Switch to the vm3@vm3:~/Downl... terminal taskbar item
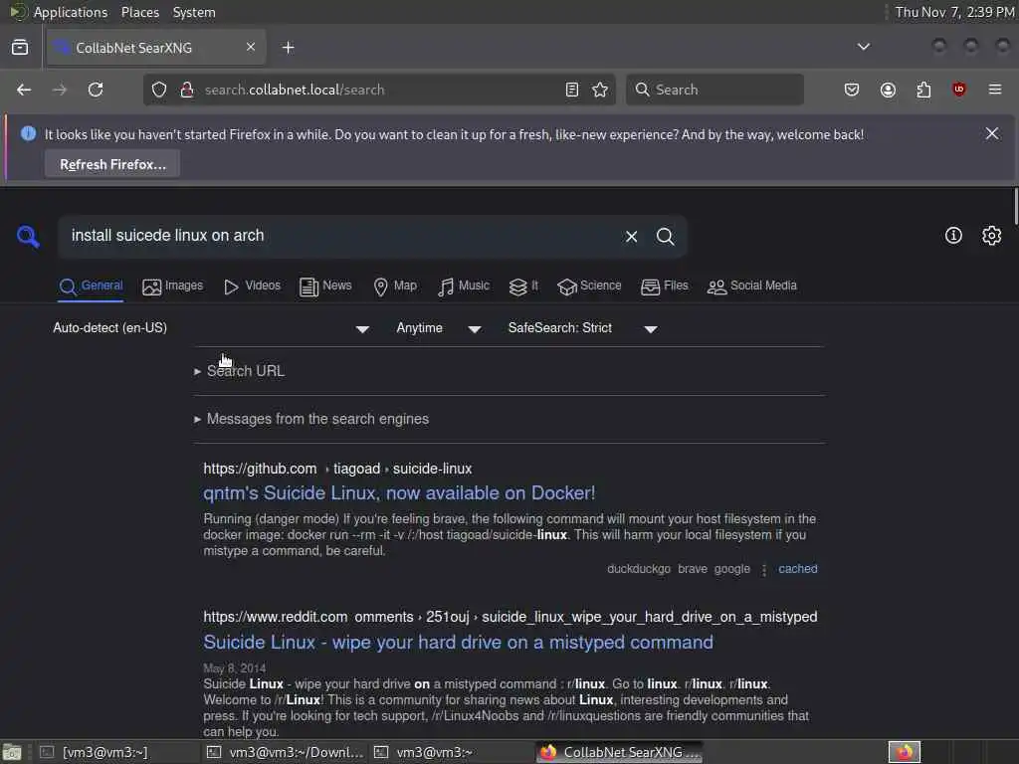 285,752
